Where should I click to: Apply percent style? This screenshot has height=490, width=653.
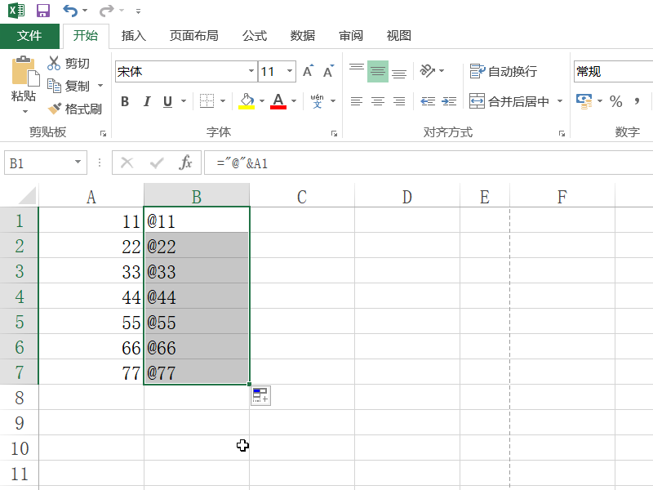616,101
